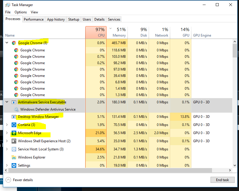Click Chrome icon in the 97.0 MB row
The width and height of the screenshot is (239, 191).
click(x=16, y=69)
